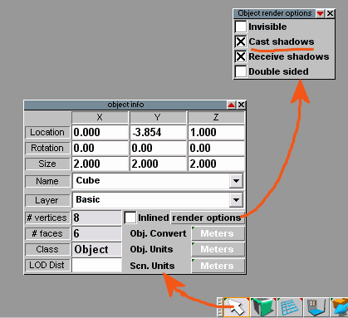Click the blue floor room tool icon
This screenshot has height=318, width=348.
pyautogui.click(x=316, y=306)
